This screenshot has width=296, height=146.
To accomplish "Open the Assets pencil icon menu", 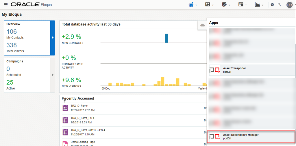I will 224,5.
